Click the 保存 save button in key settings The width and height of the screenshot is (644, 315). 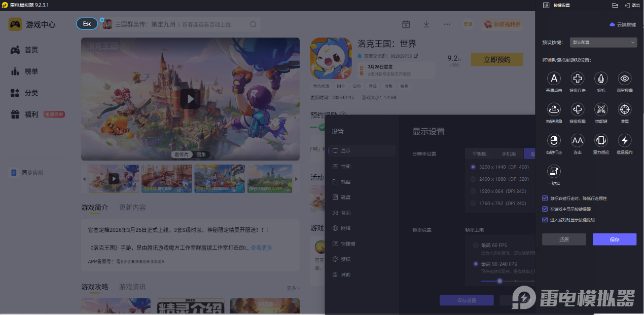615,240
